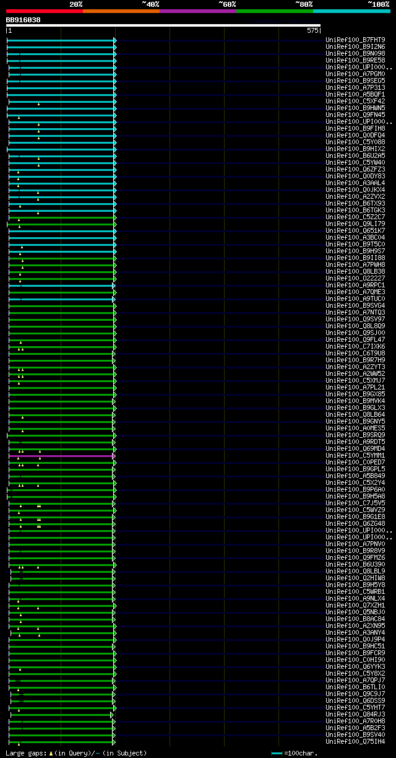The width and height of the screenshot is (396, 758).
Task: Click the UniRef100_B9SEG5 label
Action: pos(355,81)
